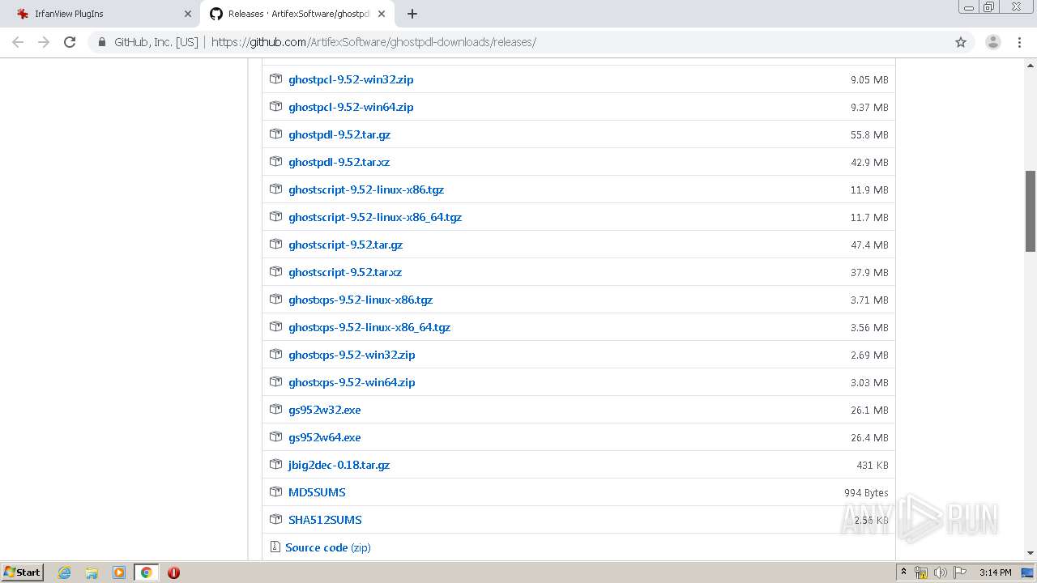Show hidden system tray icons
Image resolution: width=1037 pixels, height=583 pixels.
904,572
